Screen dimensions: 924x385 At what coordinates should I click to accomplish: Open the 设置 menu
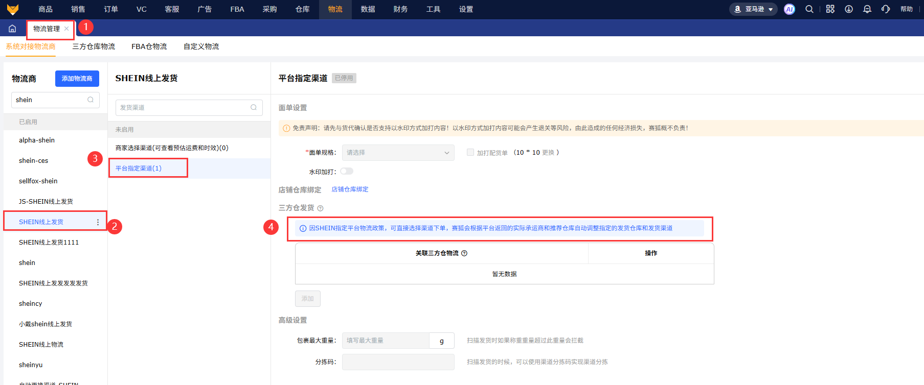(x=466, y=9)
